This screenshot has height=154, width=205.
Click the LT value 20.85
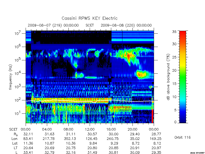coord(114,148)
